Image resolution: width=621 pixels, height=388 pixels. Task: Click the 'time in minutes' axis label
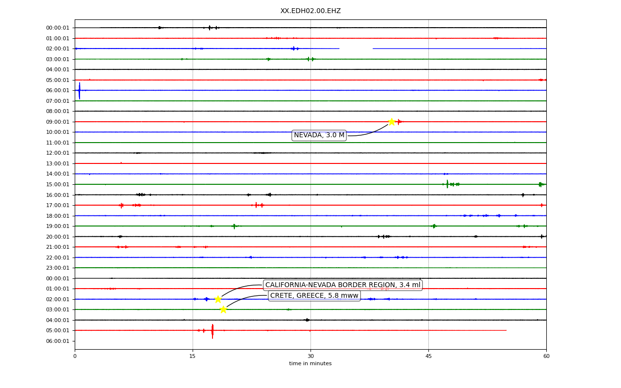click(x=310, y=364)
